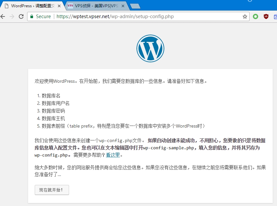This screenshot has height=206, width=277.
Task: Follow the 看这里 help link
Action: (113, 155)
